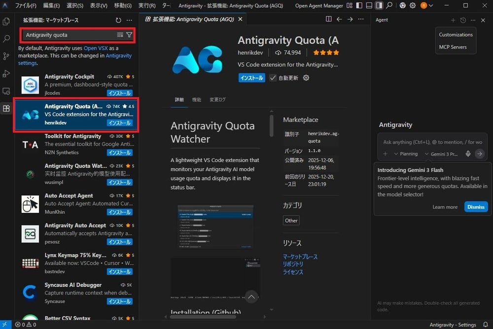Open the Gemini 3 Pro model selector
The width and height of the screenshot is (493, 329).
coord(442,154)
